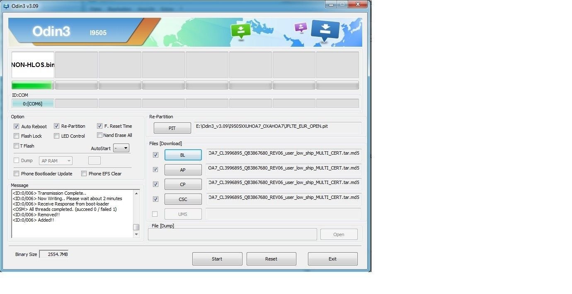The height and width of the screenshot is (294, 572).
Task: Click the BL file button
Action: (x=183, y=155)
